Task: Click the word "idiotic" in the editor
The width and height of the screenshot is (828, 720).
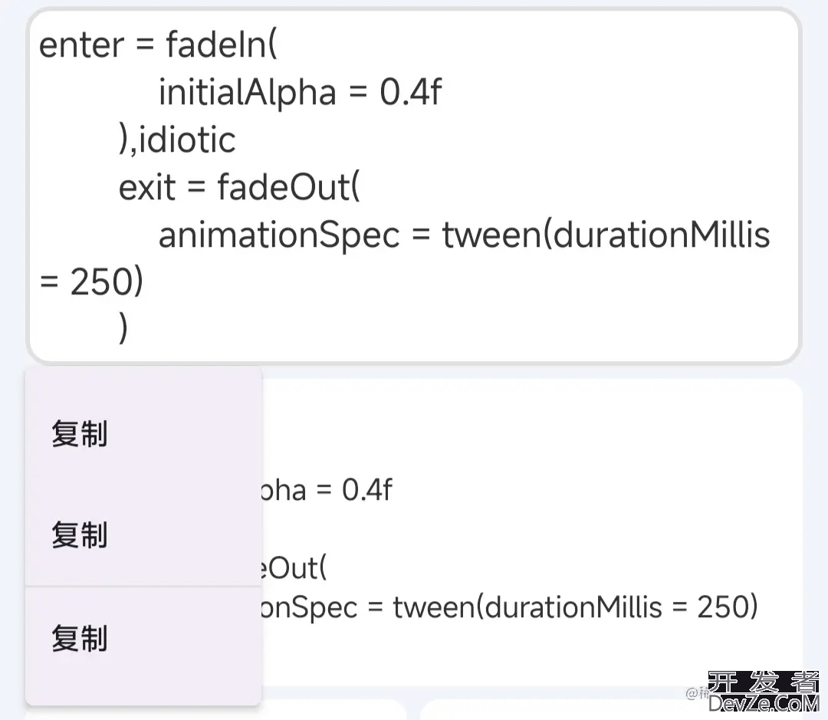Action: [x=187, y=140]
